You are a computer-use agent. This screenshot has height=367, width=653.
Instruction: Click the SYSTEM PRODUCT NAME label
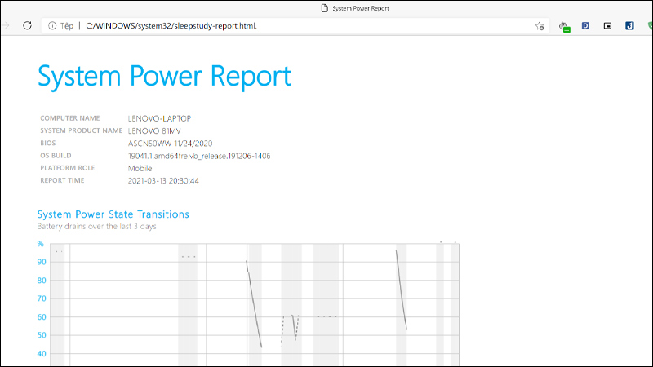coord(81,130)
